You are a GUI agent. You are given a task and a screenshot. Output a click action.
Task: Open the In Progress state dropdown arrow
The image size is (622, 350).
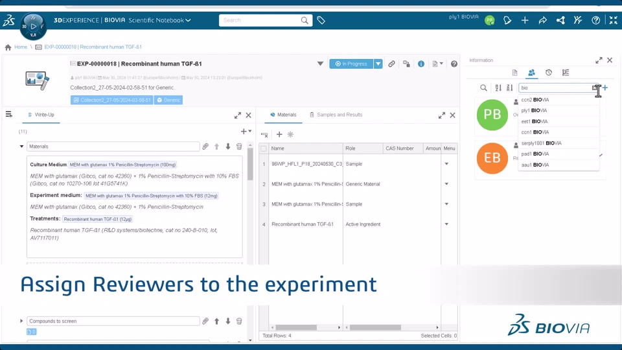click(378, 64)
